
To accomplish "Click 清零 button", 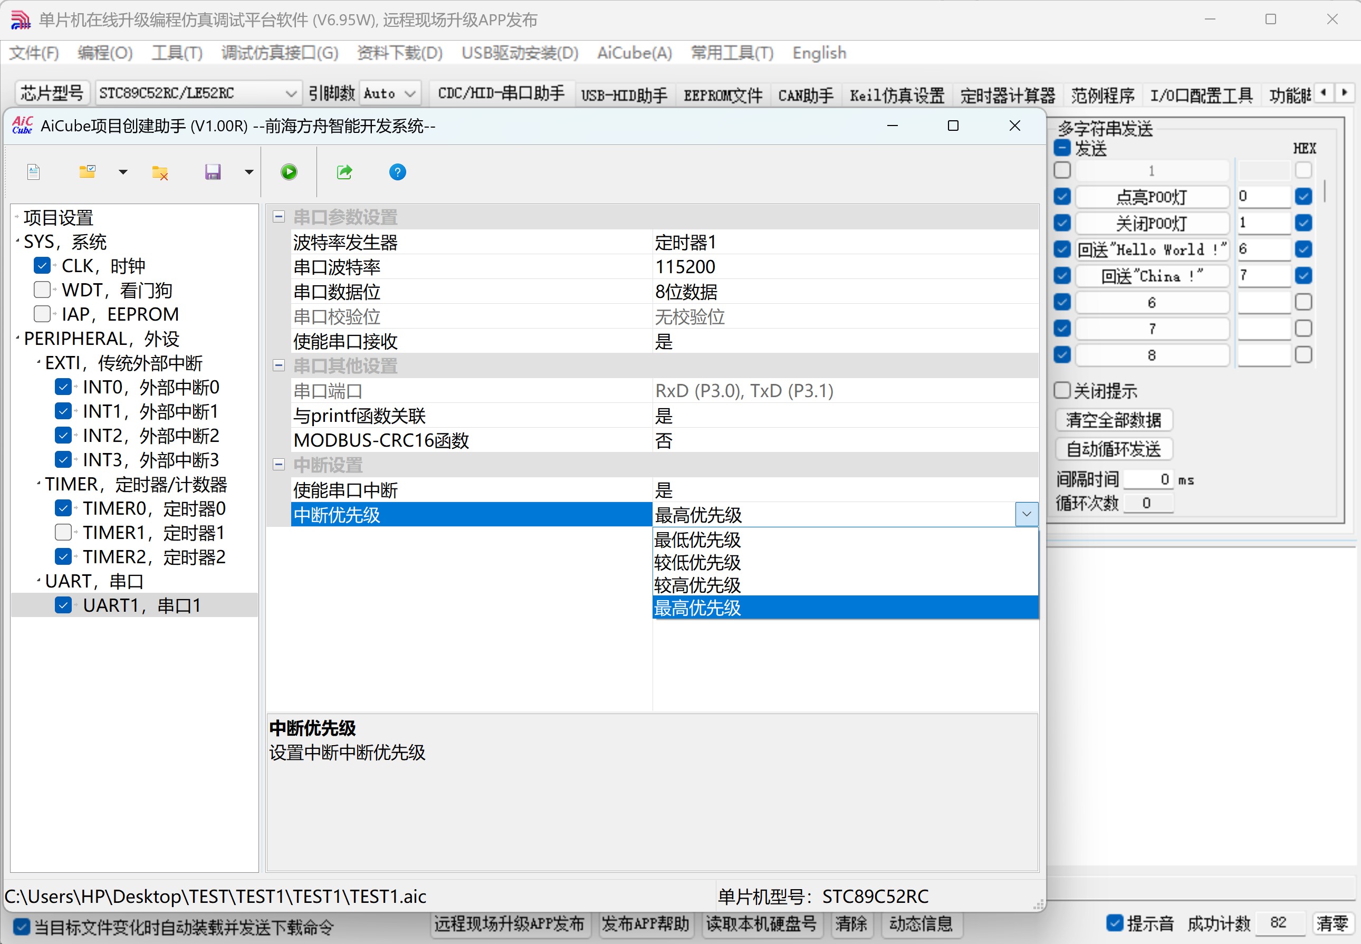I will coord(1332,923).
